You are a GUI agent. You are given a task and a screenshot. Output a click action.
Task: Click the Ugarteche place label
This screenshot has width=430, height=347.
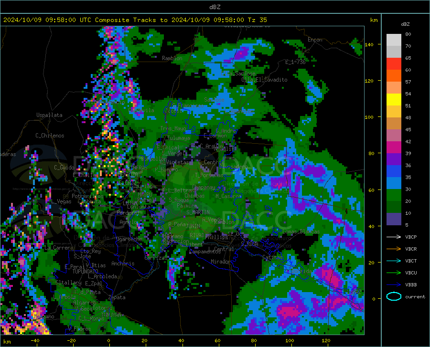tap(129, 239)
